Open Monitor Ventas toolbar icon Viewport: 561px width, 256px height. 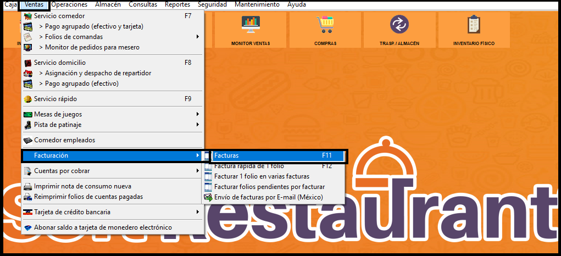[251, 25]
